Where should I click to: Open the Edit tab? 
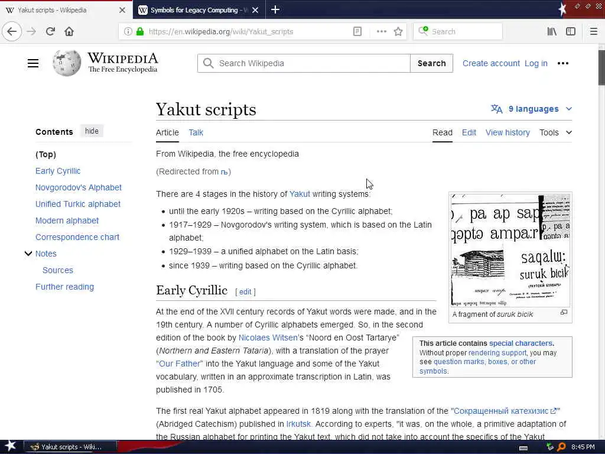[x=469, y=132]
